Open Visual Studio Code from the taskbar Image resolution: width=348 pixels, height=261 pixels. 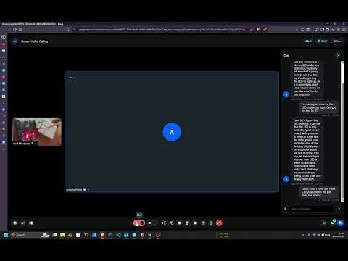[118, 235]
